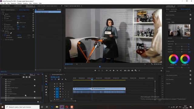Toggle Snap in timeline
The height and width of the screenshot is (109, 194).
point(55,79)
